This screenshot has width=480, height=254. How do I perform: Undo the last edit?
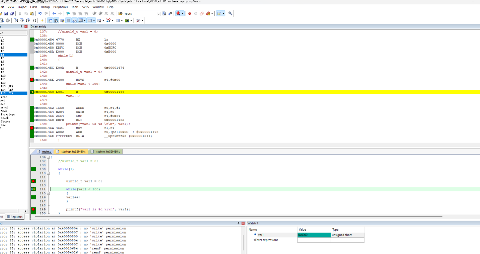(x=40, y=14)
